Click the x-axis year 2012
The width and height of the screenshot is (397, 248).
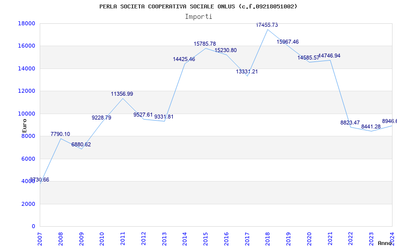pos(143,239)
